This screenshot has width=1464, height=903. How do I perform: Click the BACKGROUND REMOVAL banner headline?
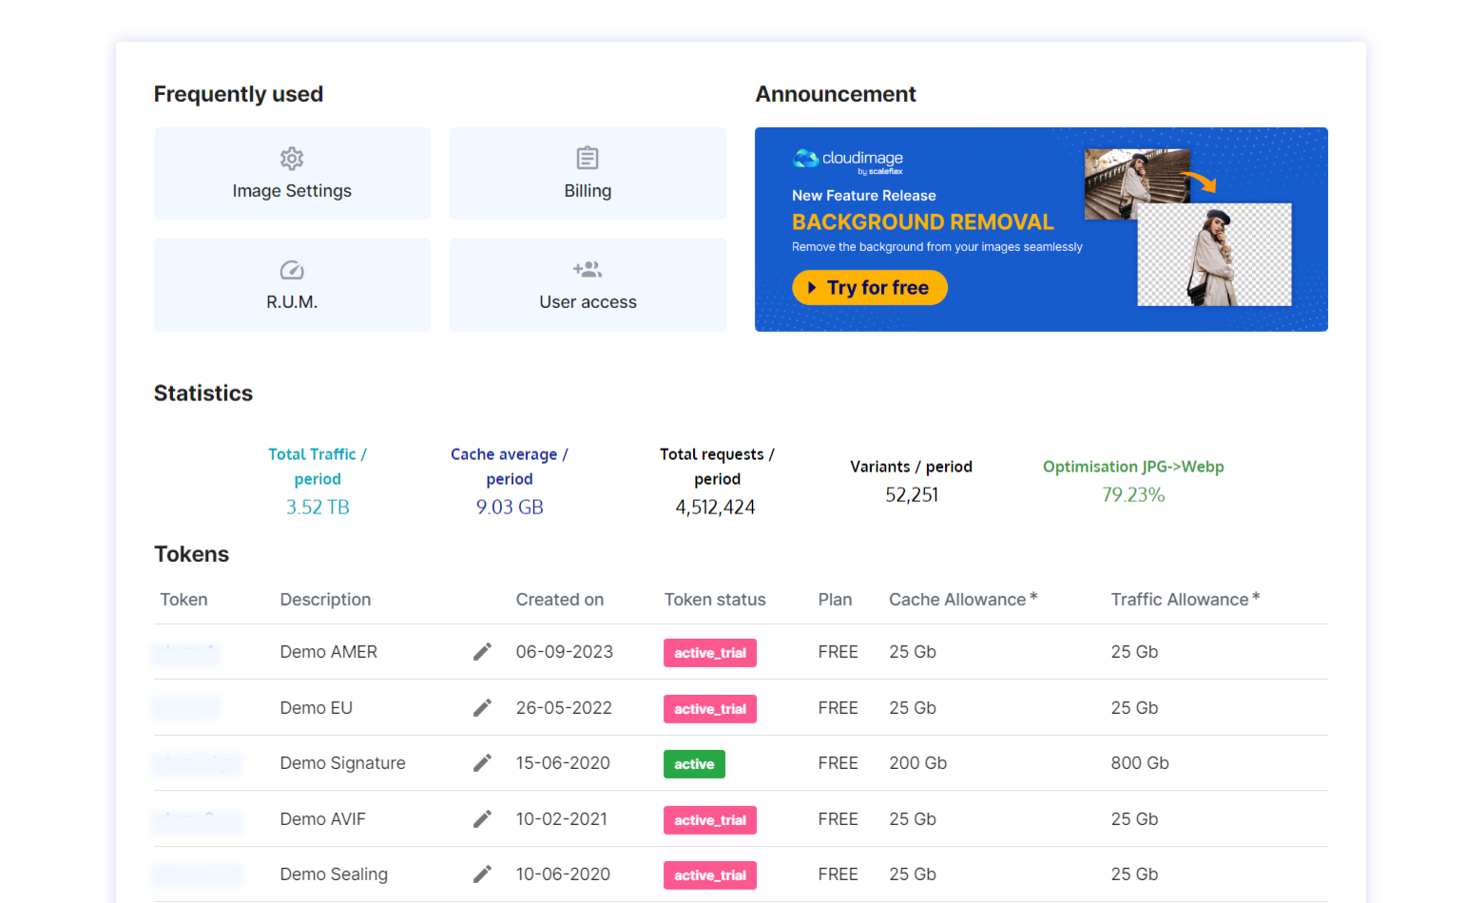[x=923, y=222]
